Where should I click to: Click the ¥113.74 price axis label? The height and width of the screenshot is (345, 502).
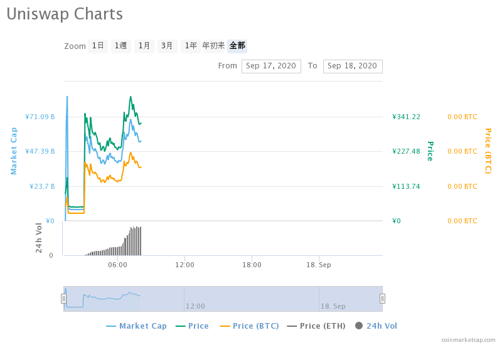click(406, 186)
